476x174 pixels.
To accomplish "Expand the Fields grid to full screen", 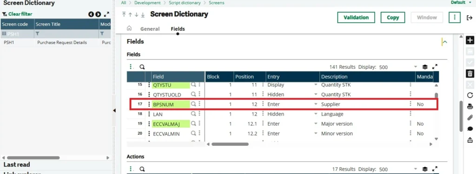I will pos(435,67).
